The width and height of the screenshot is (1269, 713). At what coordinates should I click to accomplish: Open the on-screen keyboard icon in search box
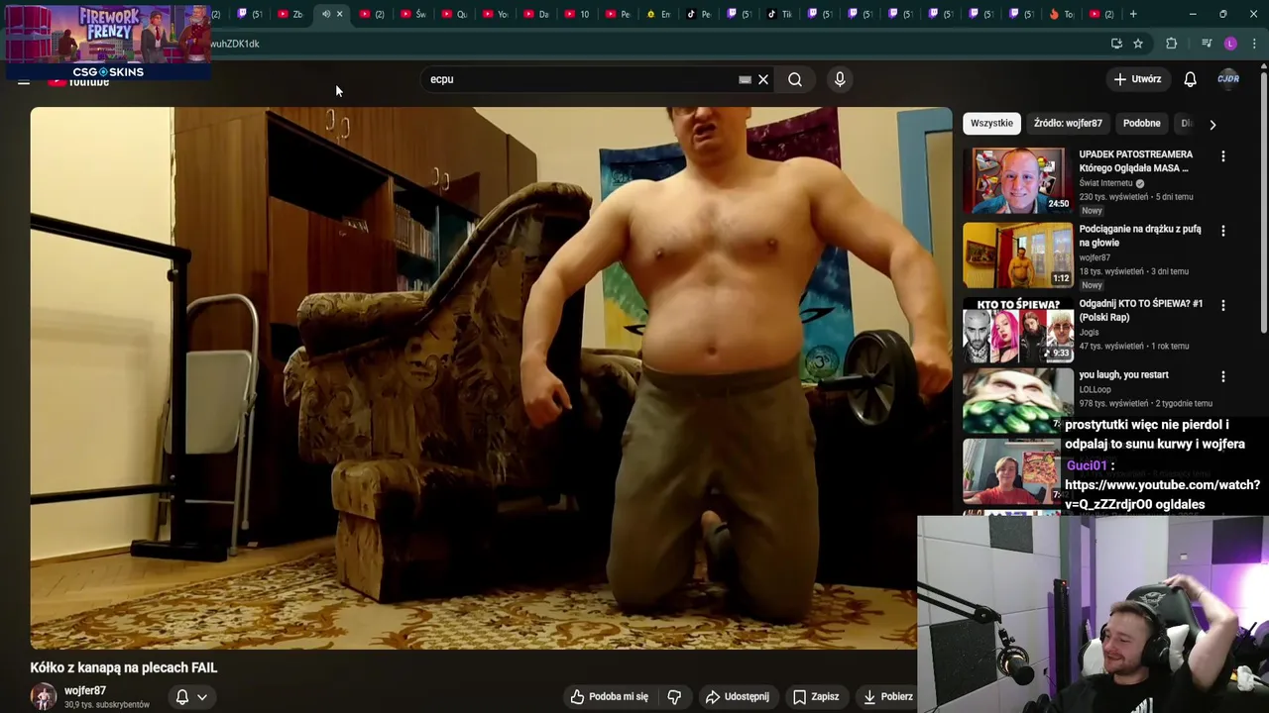pyautogui.click(x=745, y=79)
